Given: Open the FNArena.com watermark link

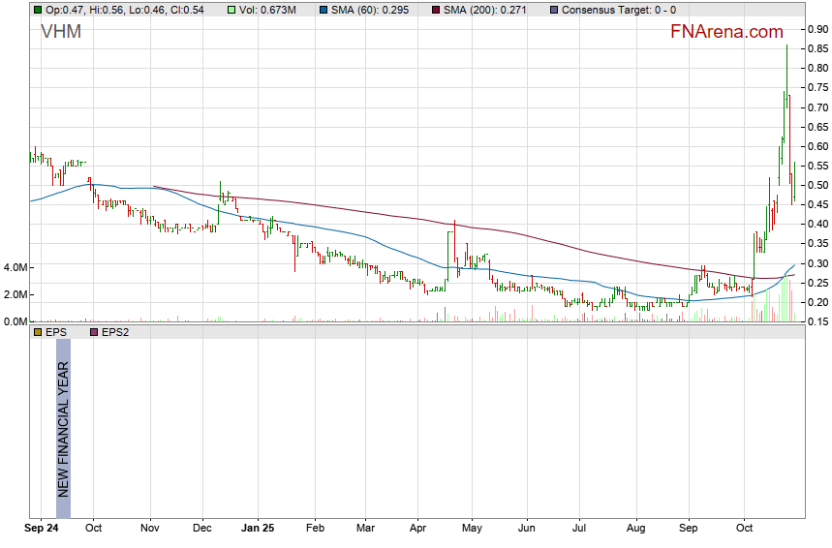Looking at the screenshot, I should point(726,32).
